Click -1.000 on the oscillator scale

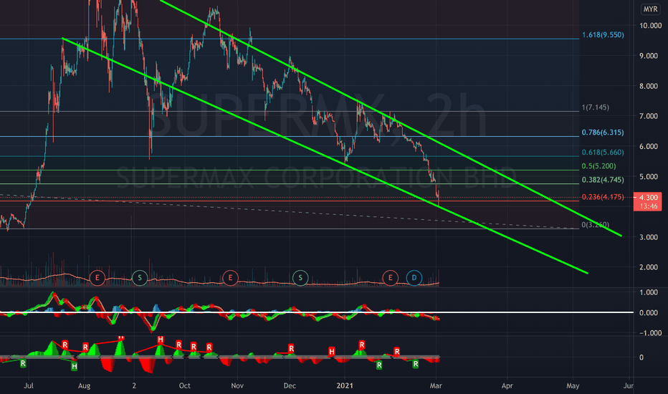(649, 333)
